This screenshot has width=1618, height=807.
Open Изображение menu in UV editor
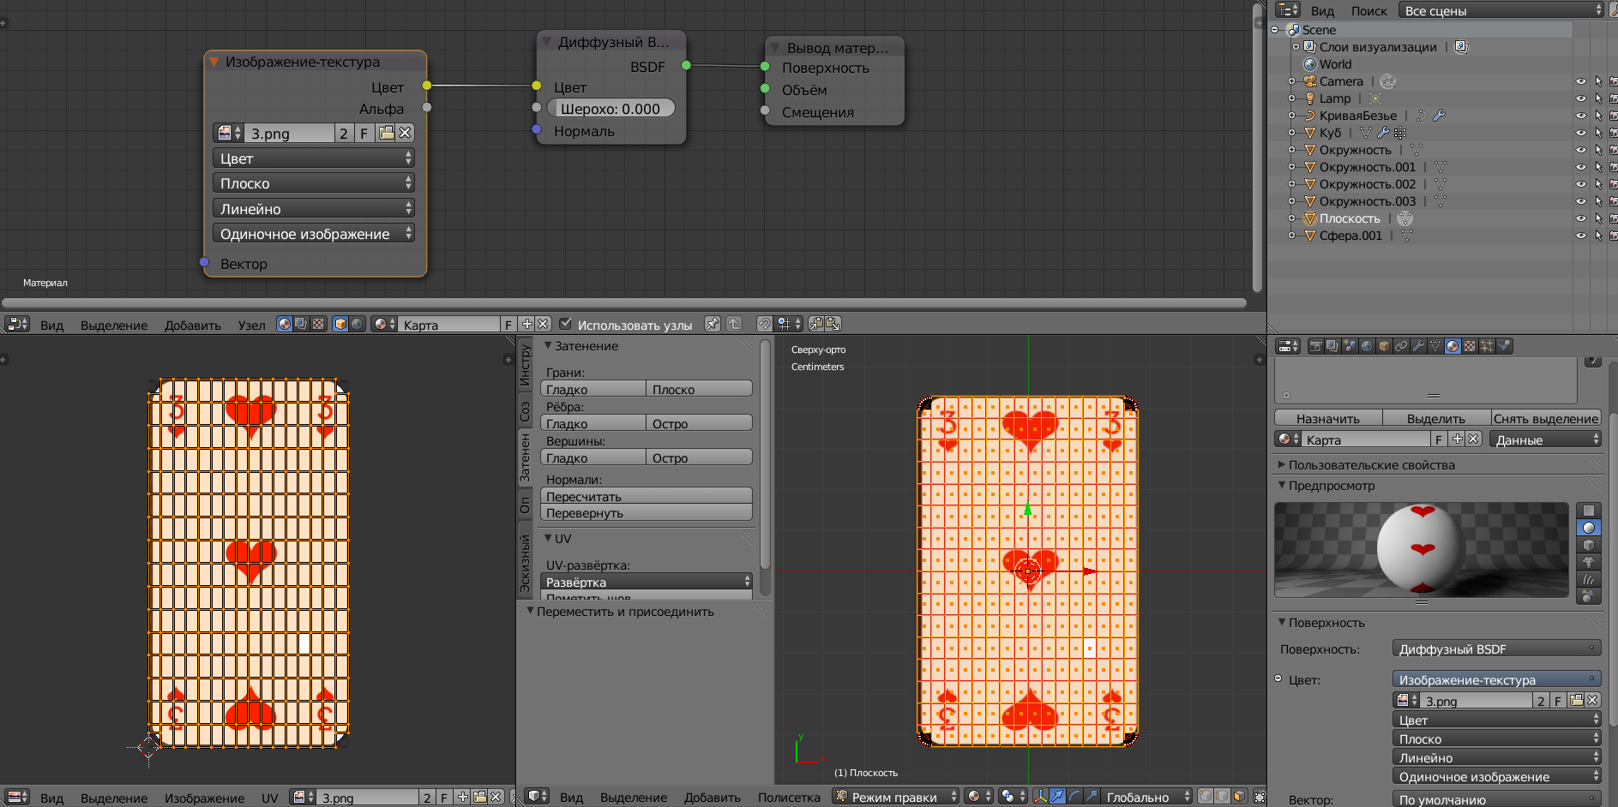point(204,798)
